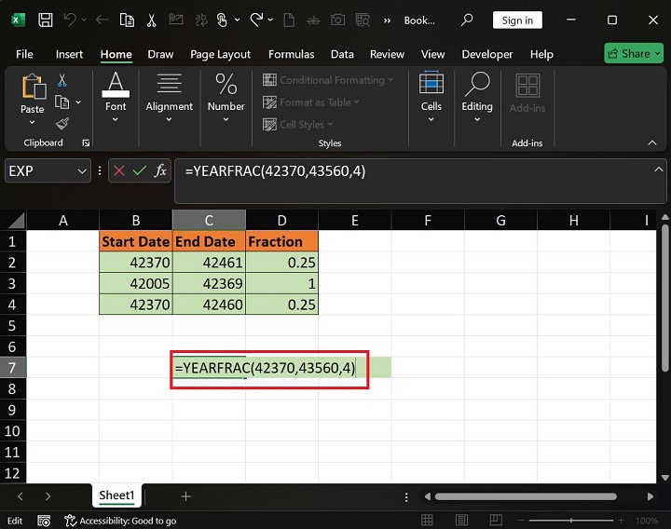This screenshot has width=671, height=529.
Task: Click the Format Painter brush icon
Action: (62, 123)
